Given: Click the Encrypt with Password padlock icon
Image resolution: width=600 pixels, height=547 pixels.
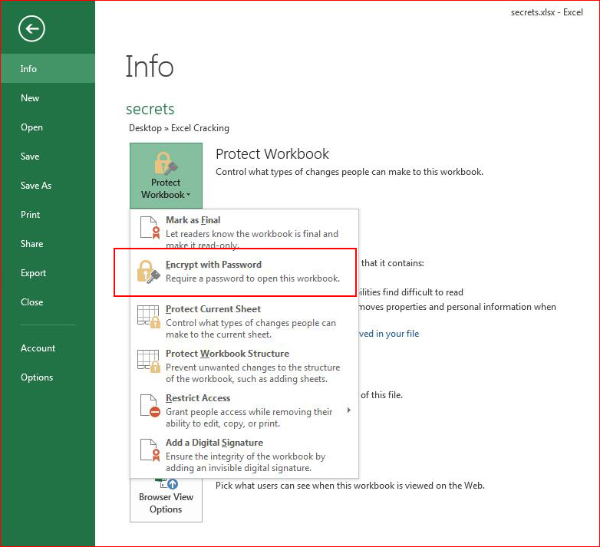Looking at the screenshot, I should (x=149, y=272).
